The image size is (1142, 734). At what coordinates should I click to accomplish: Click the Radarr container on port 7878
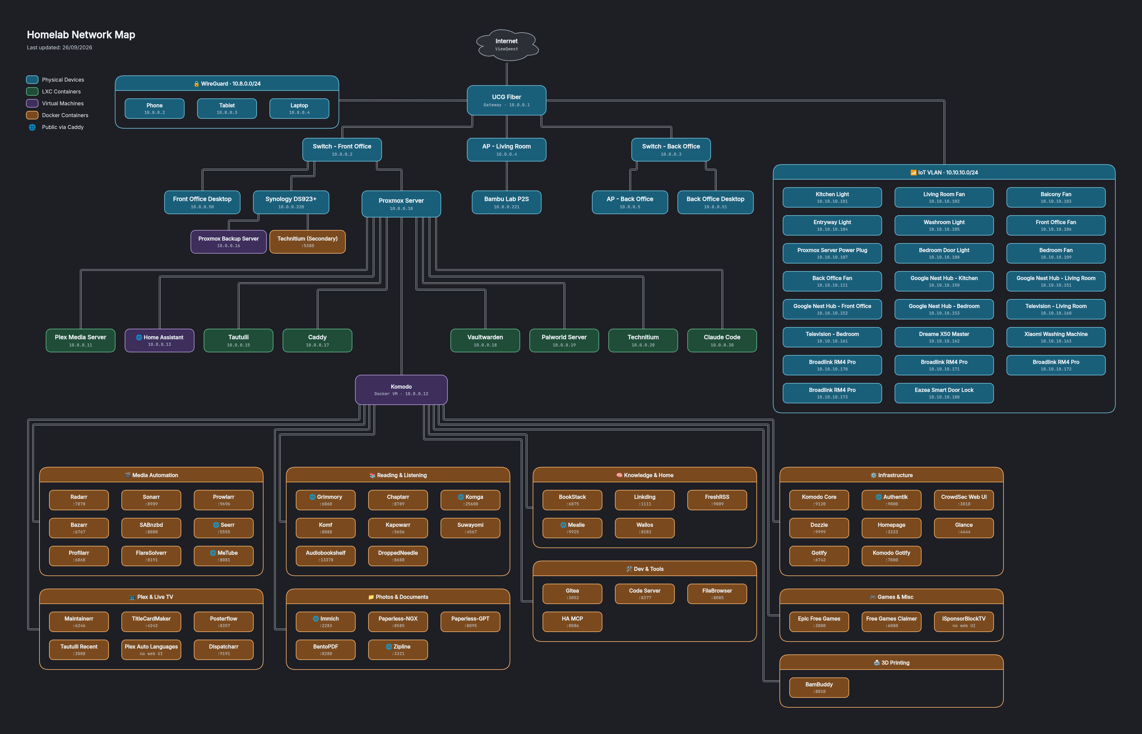pyautogui.click(x=79, y=500)
